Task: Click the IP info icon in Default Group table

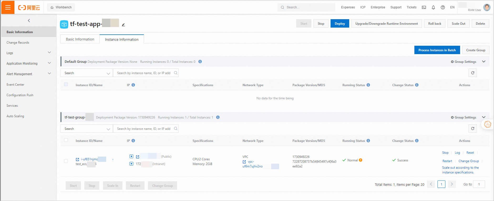Action: pyautogui.click(x=133, y=85)
